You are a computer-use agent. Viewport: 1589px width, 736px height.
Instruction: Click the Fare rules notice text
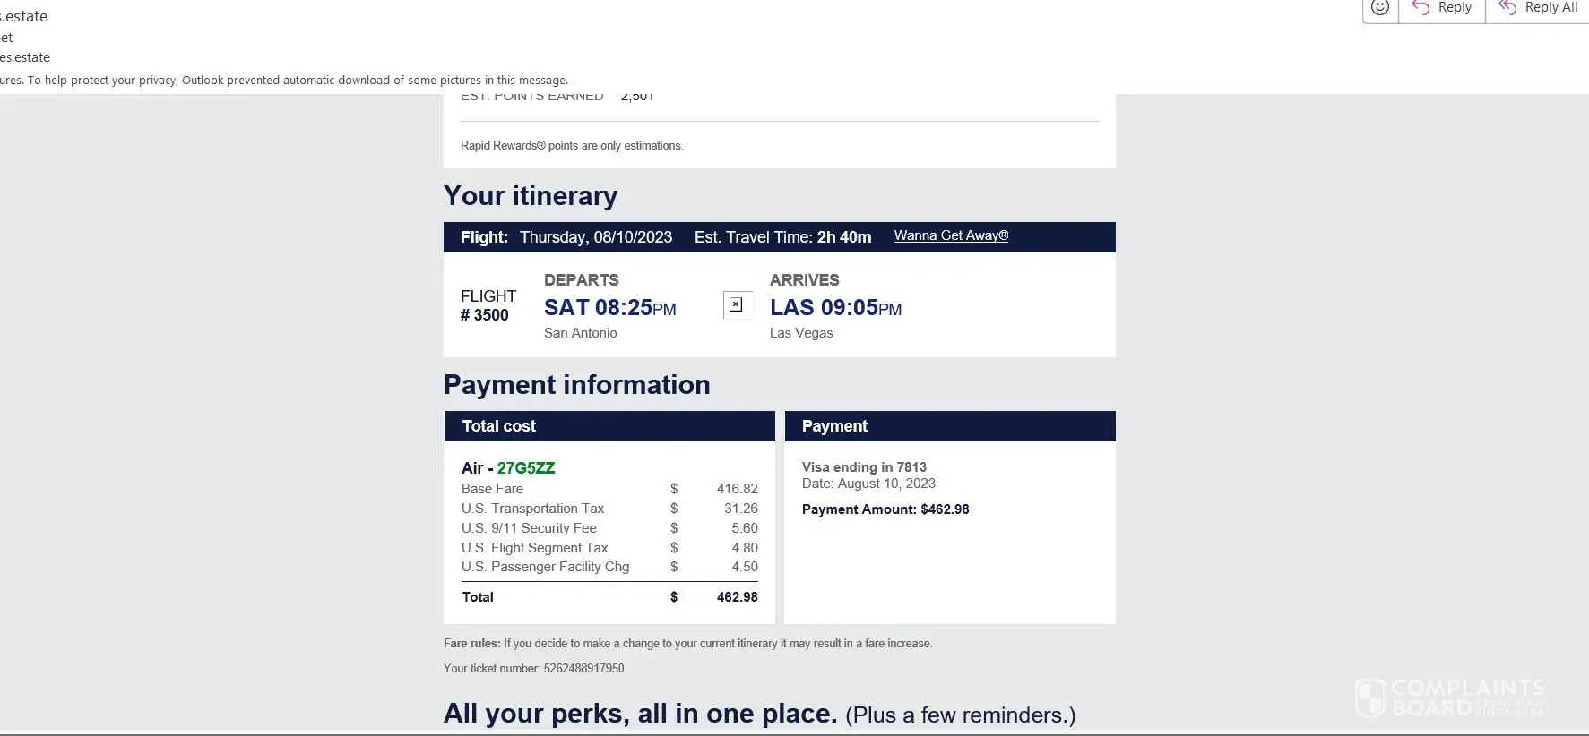tap(687, 643)
